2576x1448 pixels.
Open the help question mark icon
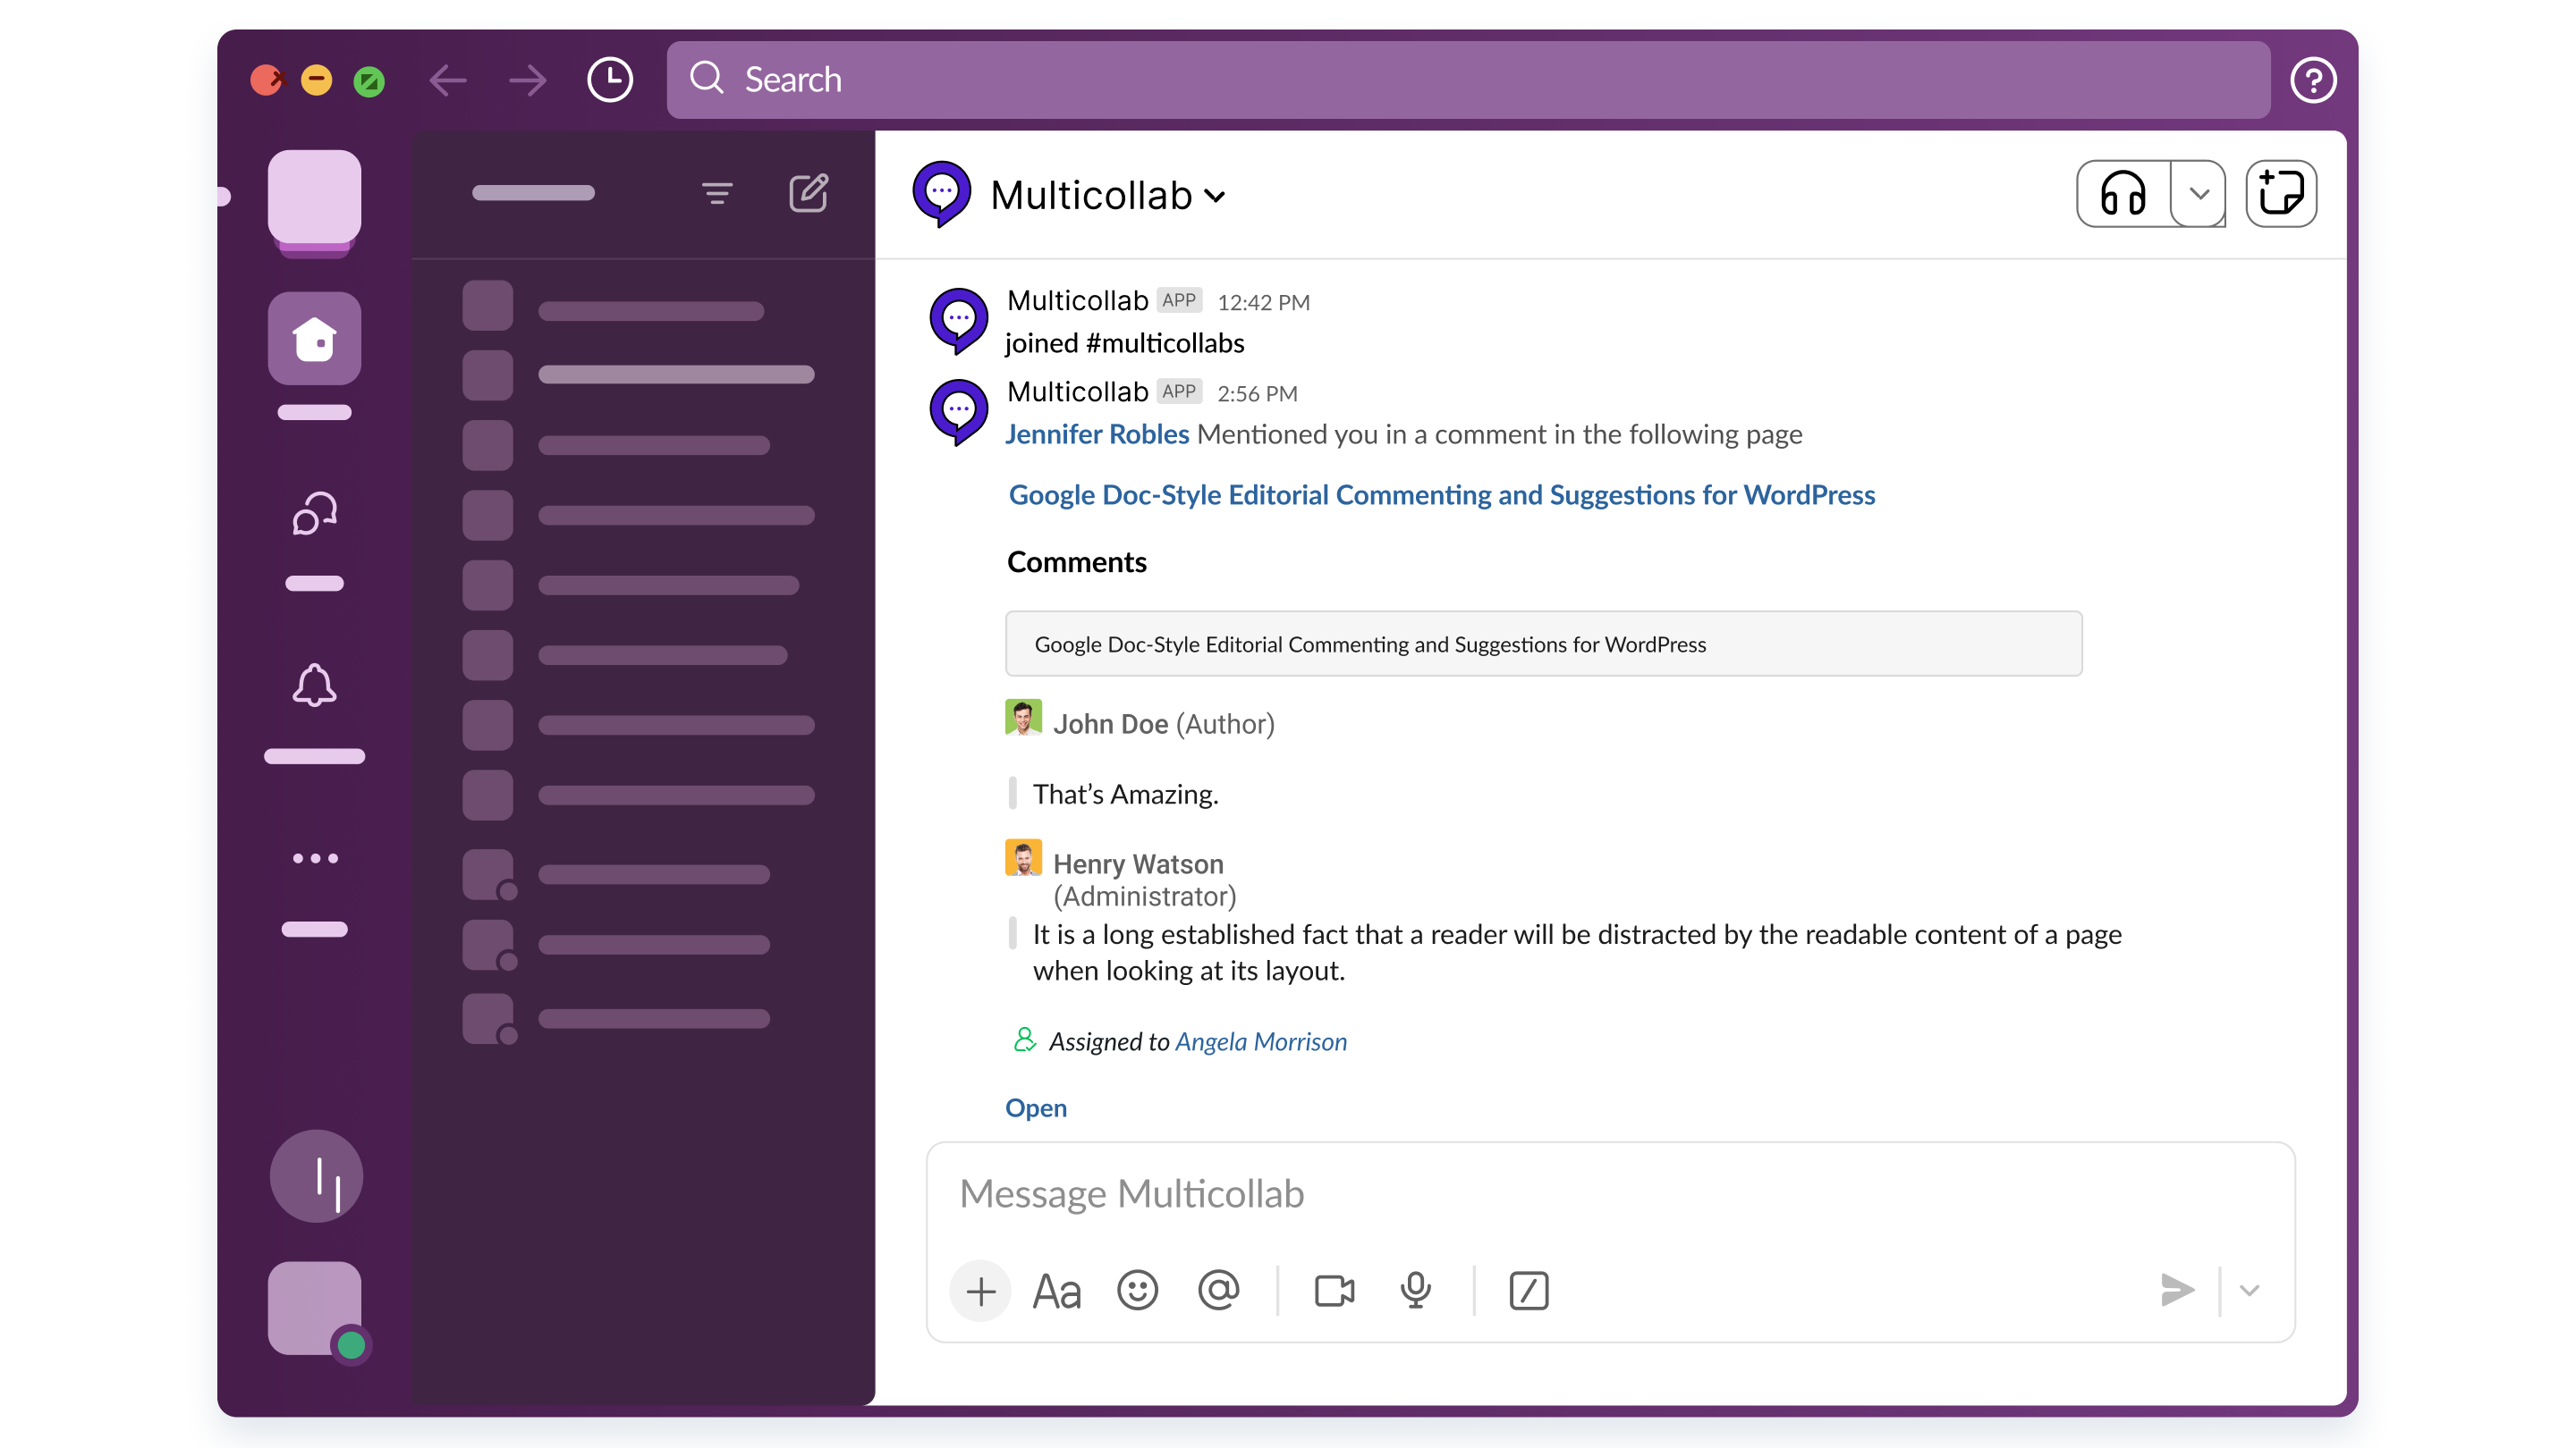pos(2313,80)
